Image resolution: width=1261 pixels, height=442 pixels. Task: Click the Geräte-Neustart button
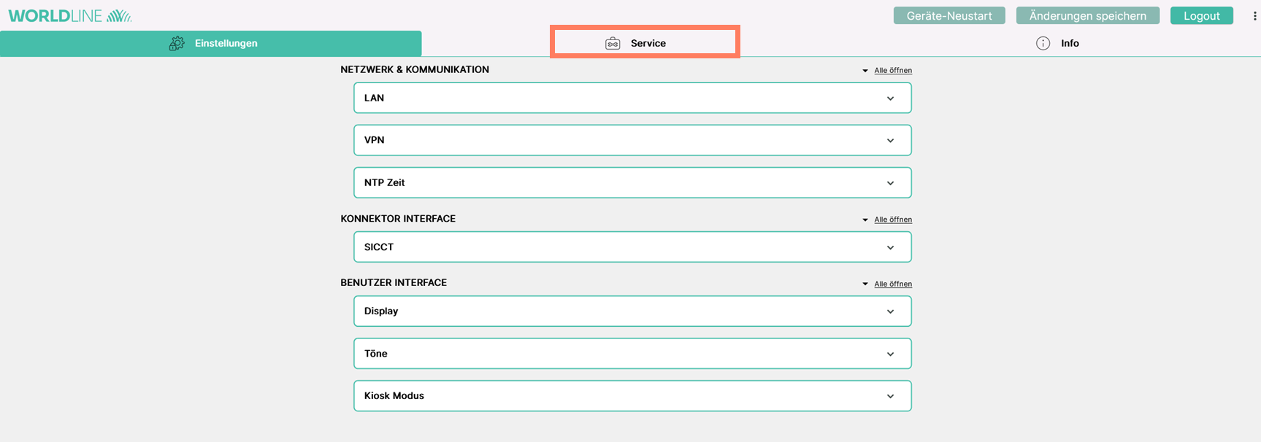pyautogui.click(x=949, y=16)
